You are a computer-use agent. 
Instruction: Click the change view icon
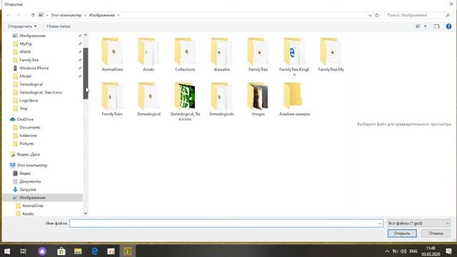(418, 26)
